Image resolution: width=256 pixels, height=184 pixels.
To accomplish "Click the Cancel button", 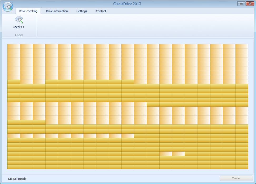I will (x=236, y=178).
